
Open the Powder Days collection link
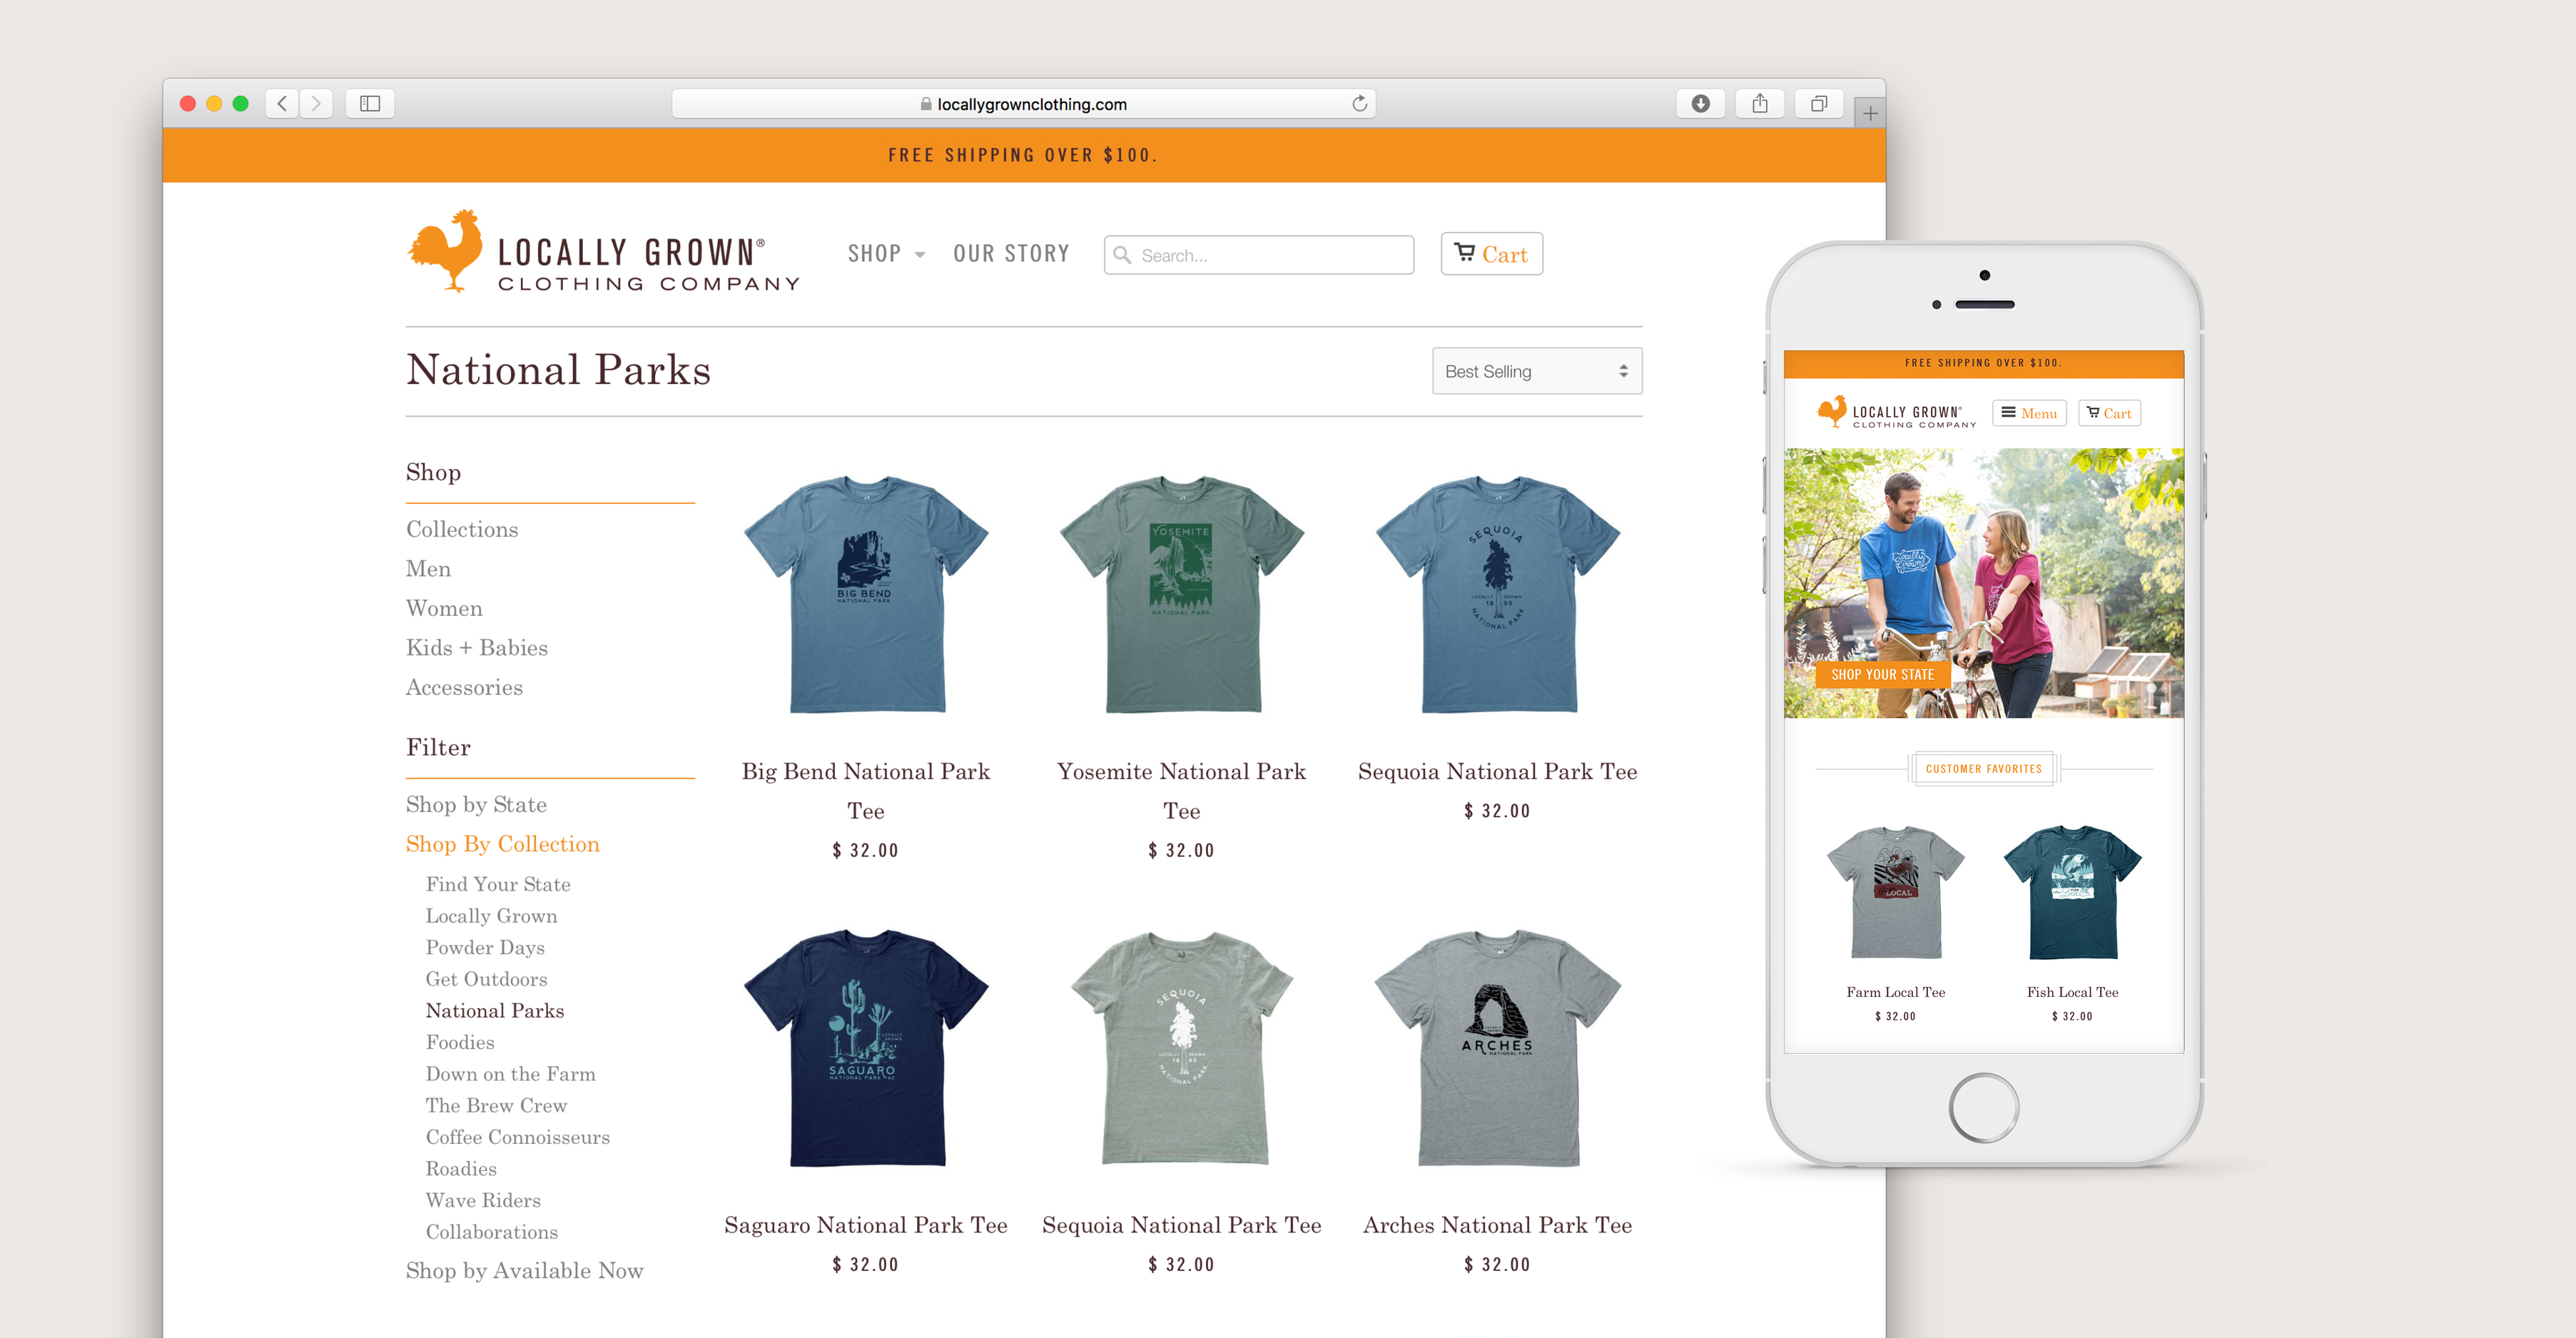coord(485,947)
